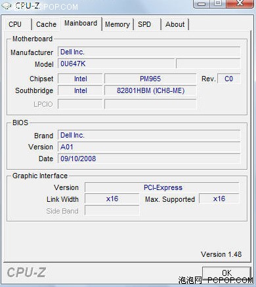Click the BIOS Brand label

pos(44,136)
